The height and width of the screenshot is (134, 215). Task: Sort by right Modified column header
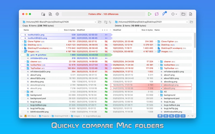[x=117, y=30]
